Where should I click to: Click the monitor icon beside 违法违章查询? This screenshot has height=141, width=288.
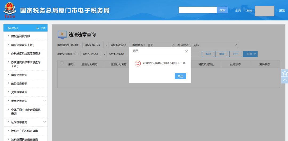[x=62, y=35]
